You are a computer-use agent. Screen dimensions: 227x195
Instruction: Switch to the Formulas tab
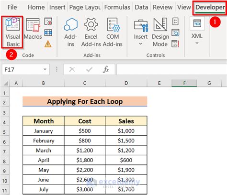click(x=117, y=7)
